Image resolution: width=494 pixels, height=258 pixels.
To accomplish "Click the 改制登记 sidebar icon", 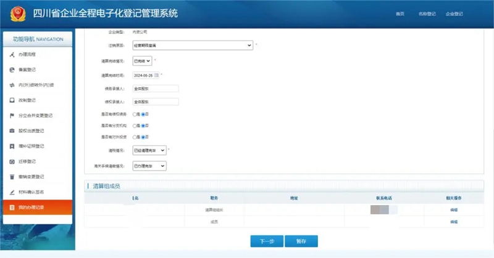I will tap(12, 100).
